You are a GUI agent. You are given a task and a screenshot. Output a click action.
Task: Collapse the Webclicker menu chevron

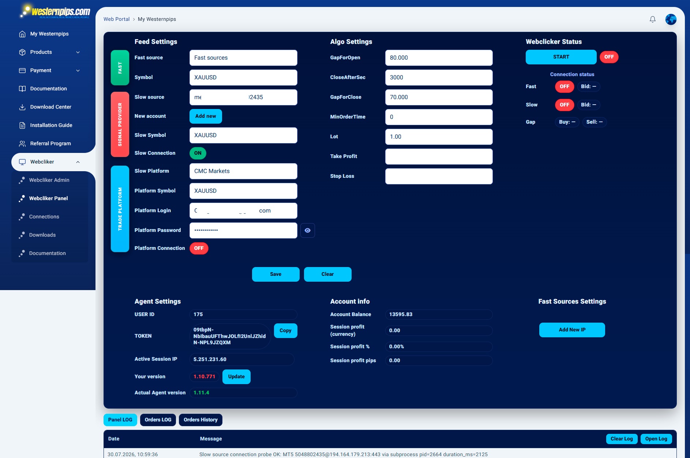tap(78, 162)
